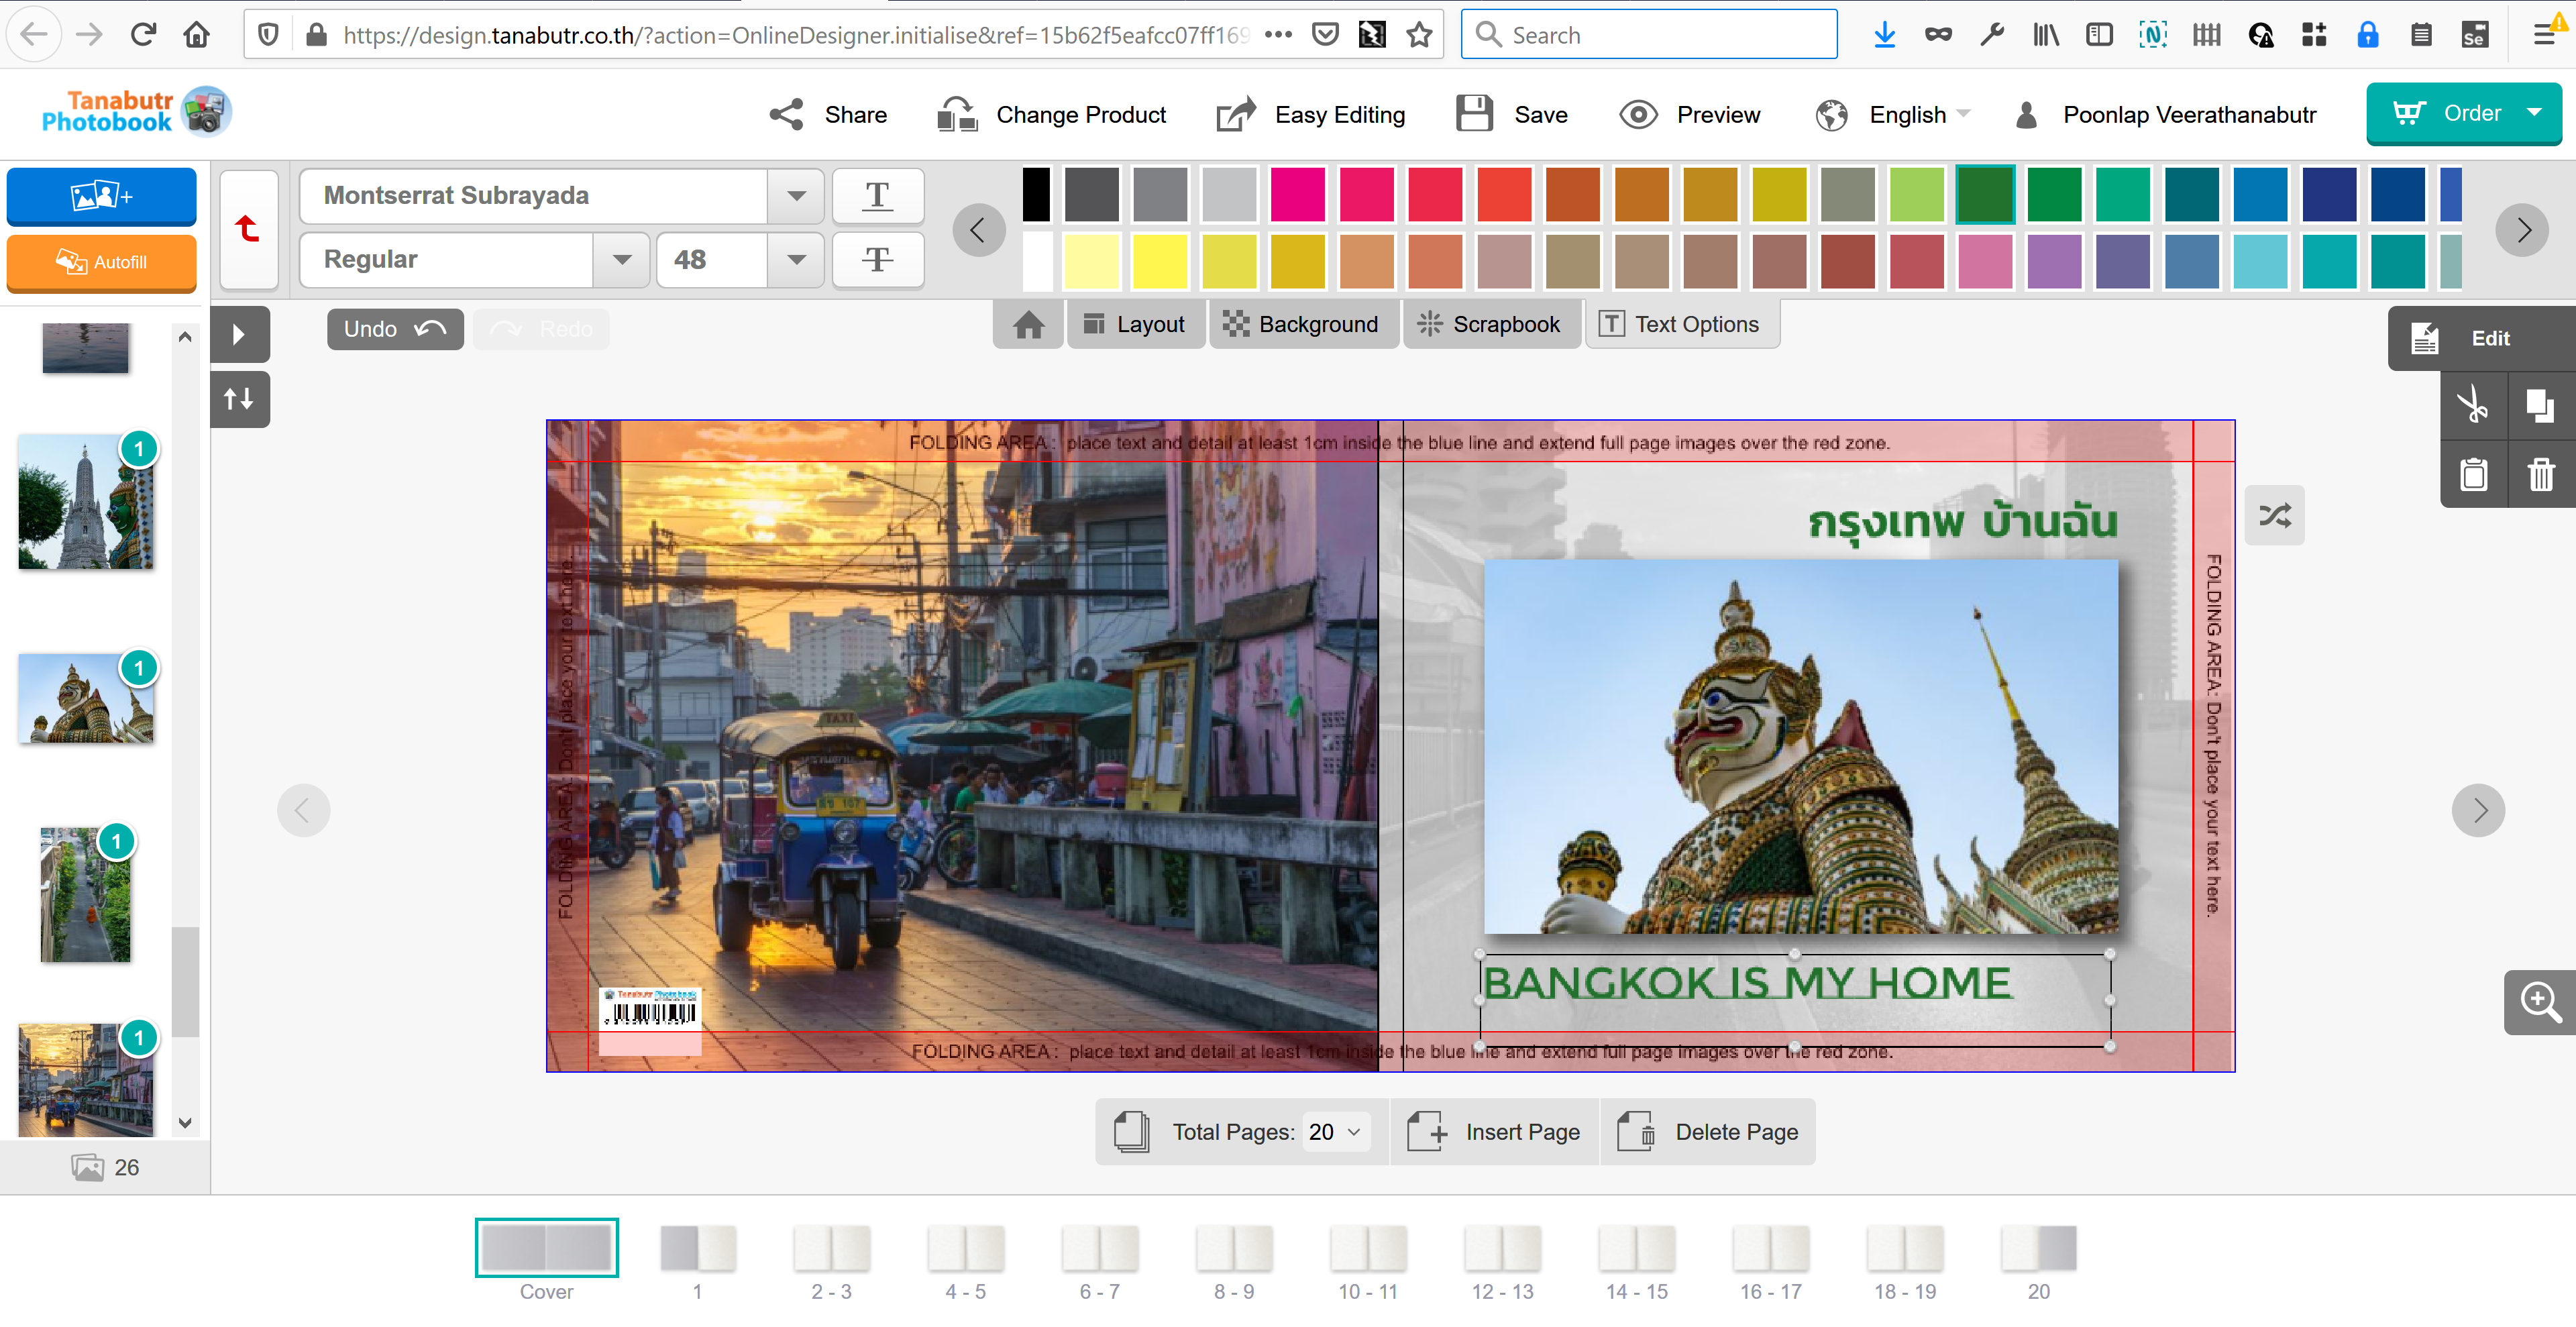Click the home tab icon
Image resolution: width=2576 pixels, height=1327 pixels.
(1028, 325)
